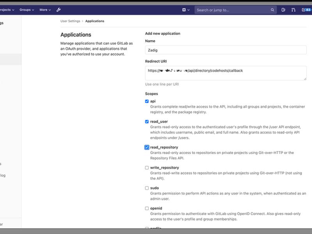Edit the Redirect URI text area
This screenshot has height=234, width=312.
pyautogui.click(x=226, y=73)
